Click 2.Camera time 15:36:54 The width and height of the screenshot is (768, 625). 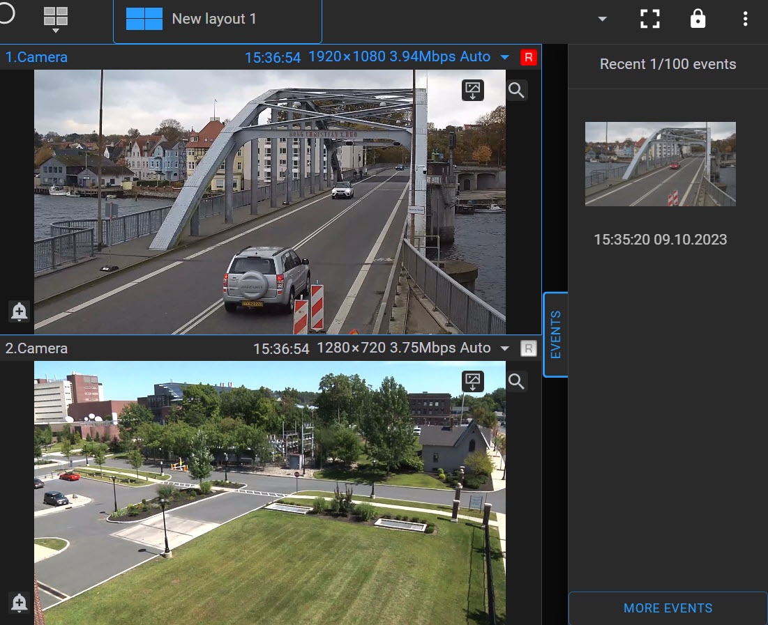click(280, 349)
